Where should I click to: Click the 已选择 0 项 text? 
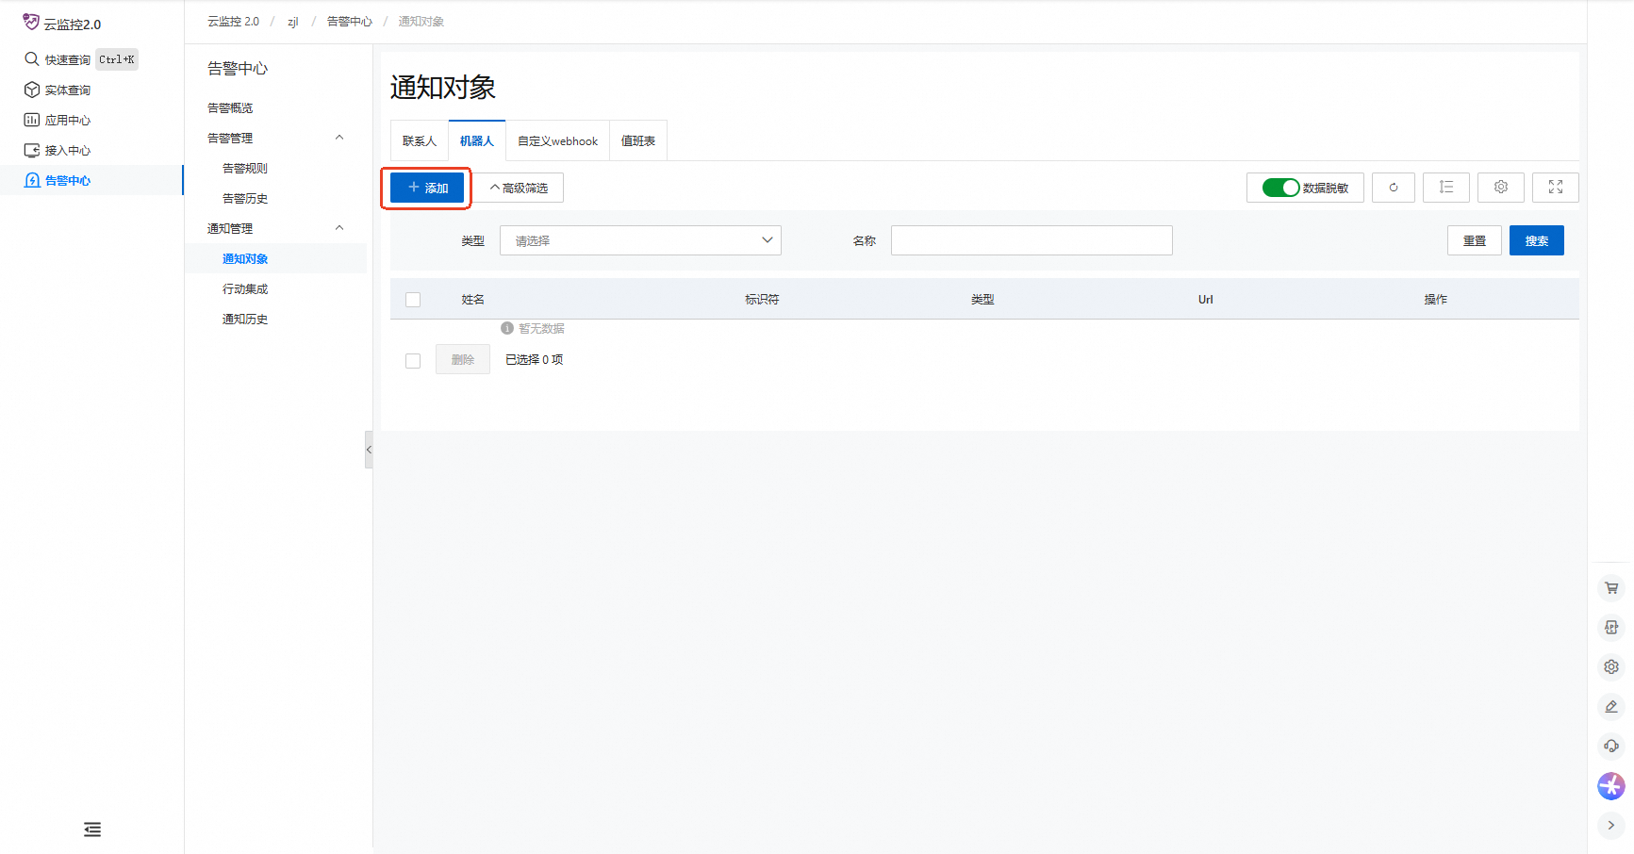[x=534, y=360]
